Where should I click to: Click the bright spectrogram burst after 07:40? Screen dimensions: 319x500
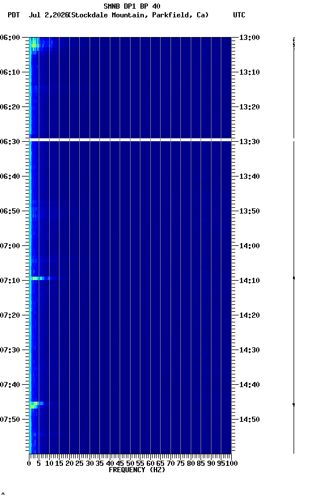37,405
